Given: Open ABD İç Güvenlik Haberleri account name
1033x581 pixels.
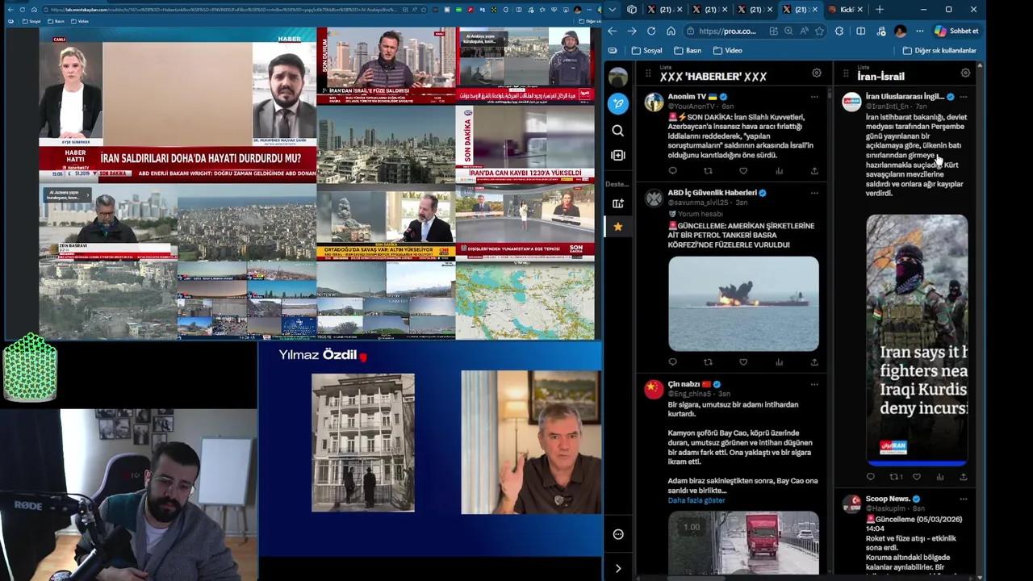Looking at the screenshot, I should point(712,193).
